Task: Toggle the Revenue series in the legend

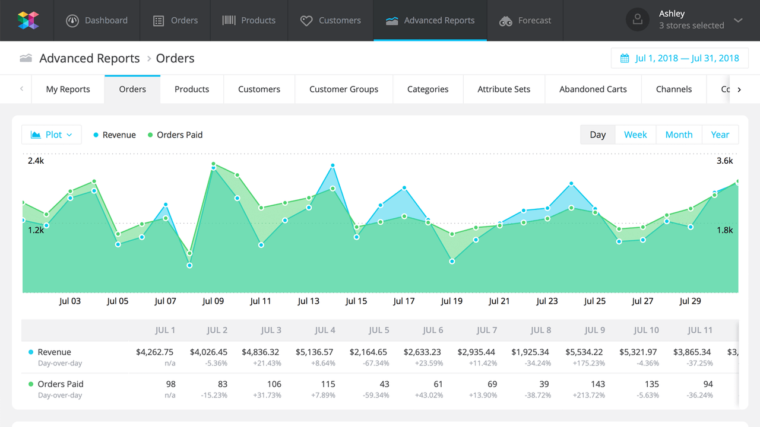Action: coord(114,135)
